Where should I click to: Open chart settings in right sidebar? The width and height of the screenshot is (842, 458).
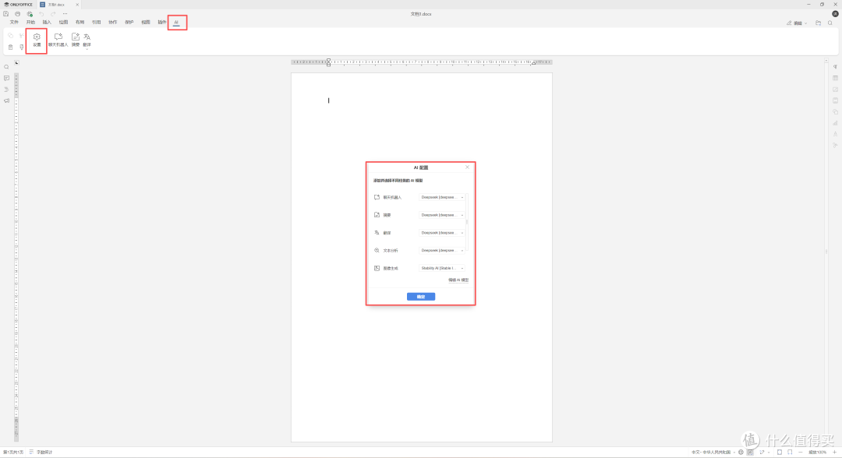coord(835,123)
